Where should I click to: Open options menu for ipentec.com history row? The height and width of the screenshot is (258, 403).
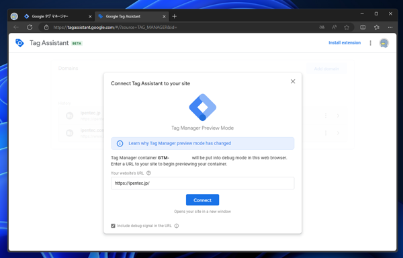pos(326,133)
